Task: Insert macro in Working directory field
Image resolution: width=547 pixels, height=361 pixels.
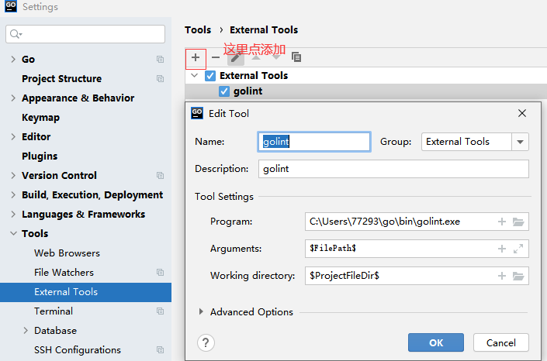Action: point(502,276)
